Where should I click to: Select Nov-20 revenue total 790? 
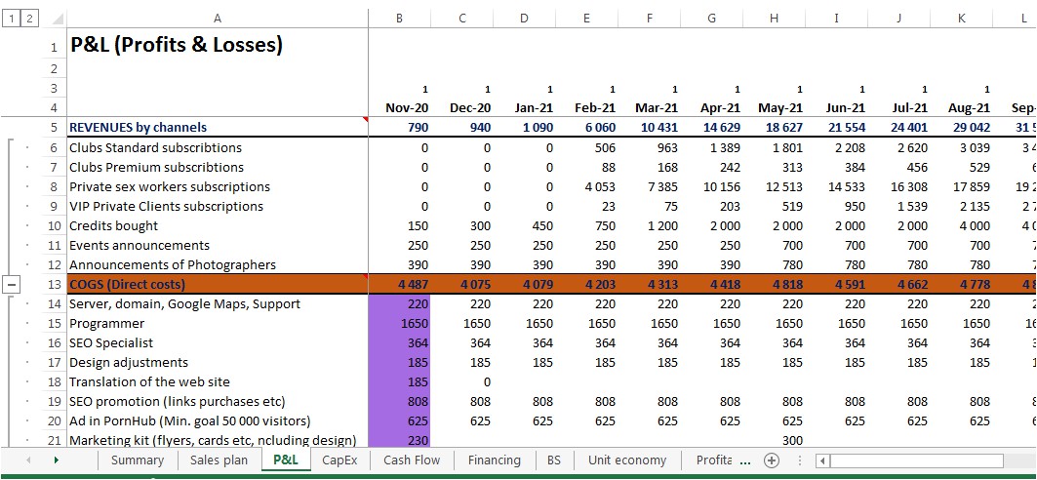[399, 128]
